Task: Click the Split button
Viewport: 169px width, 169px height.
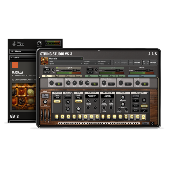Action: (x=145, y=123)
